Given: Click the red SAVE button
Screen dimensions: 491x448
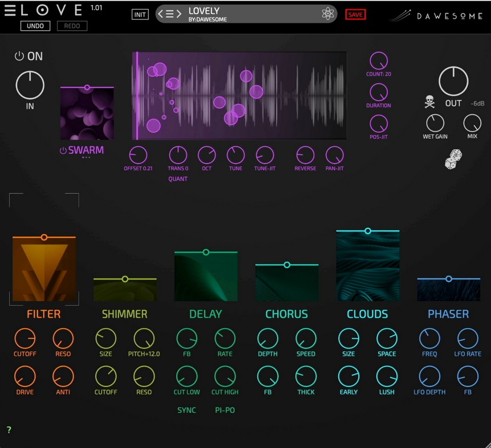Looking at the screenshot, I should 355,14.
